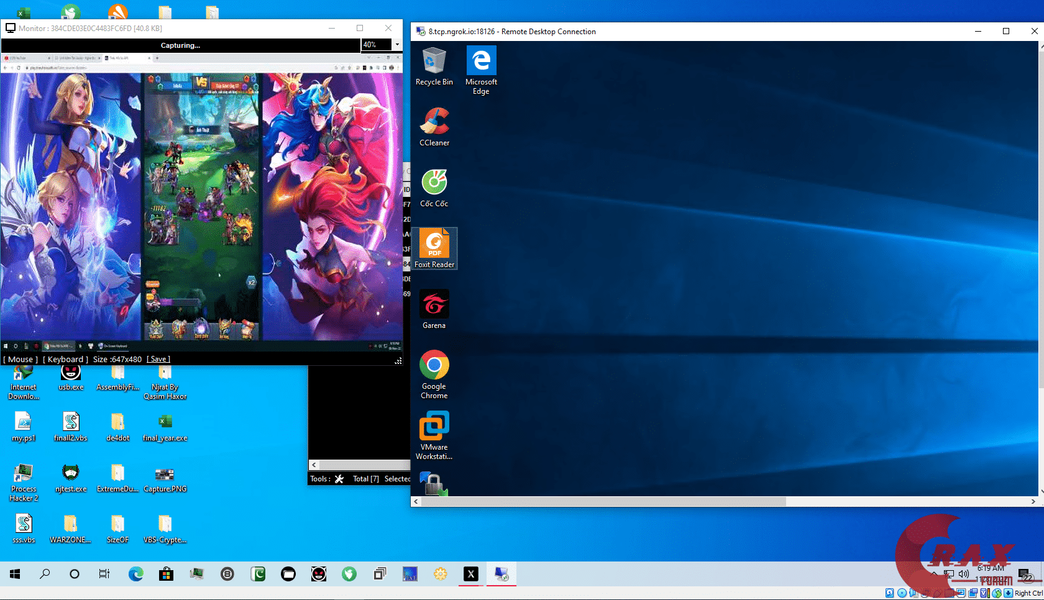Viewport: 1044px width, 600px height.
Task: Click the network icon in the system tray
Action: click(x=949, y=574)
